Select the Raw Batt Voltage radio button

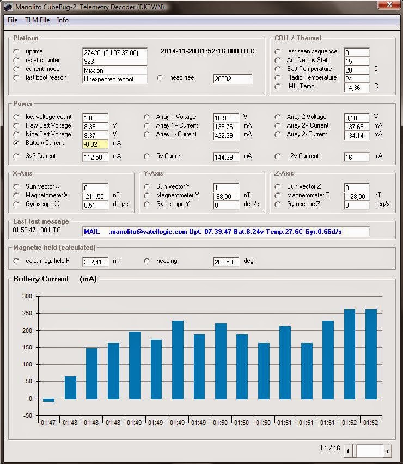pyautogui.click(x=16, y=125)
